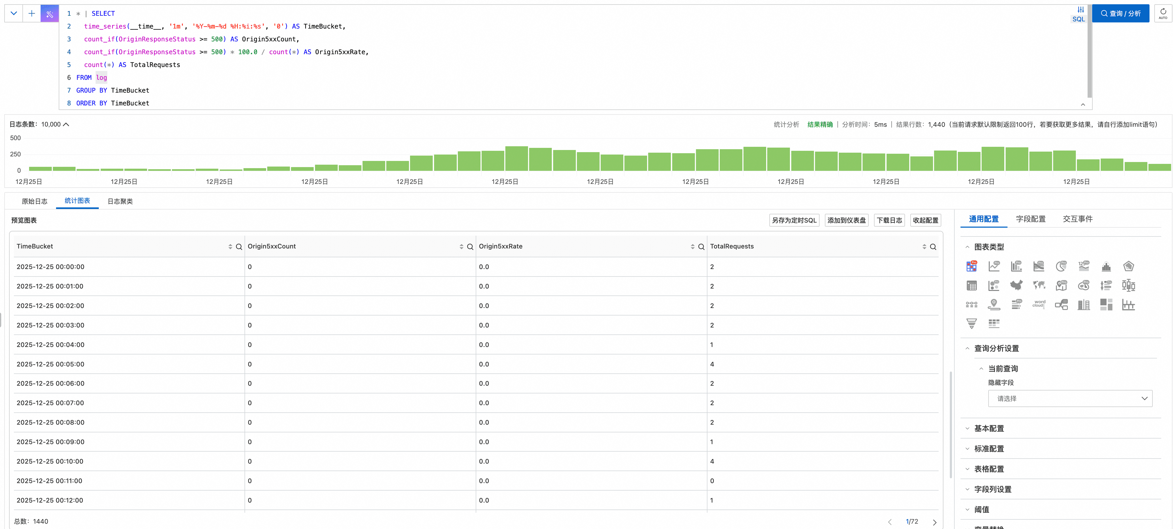Toggle sort arrows on TimeBucket column
The image size is (1173, 529).
(230, 247)
